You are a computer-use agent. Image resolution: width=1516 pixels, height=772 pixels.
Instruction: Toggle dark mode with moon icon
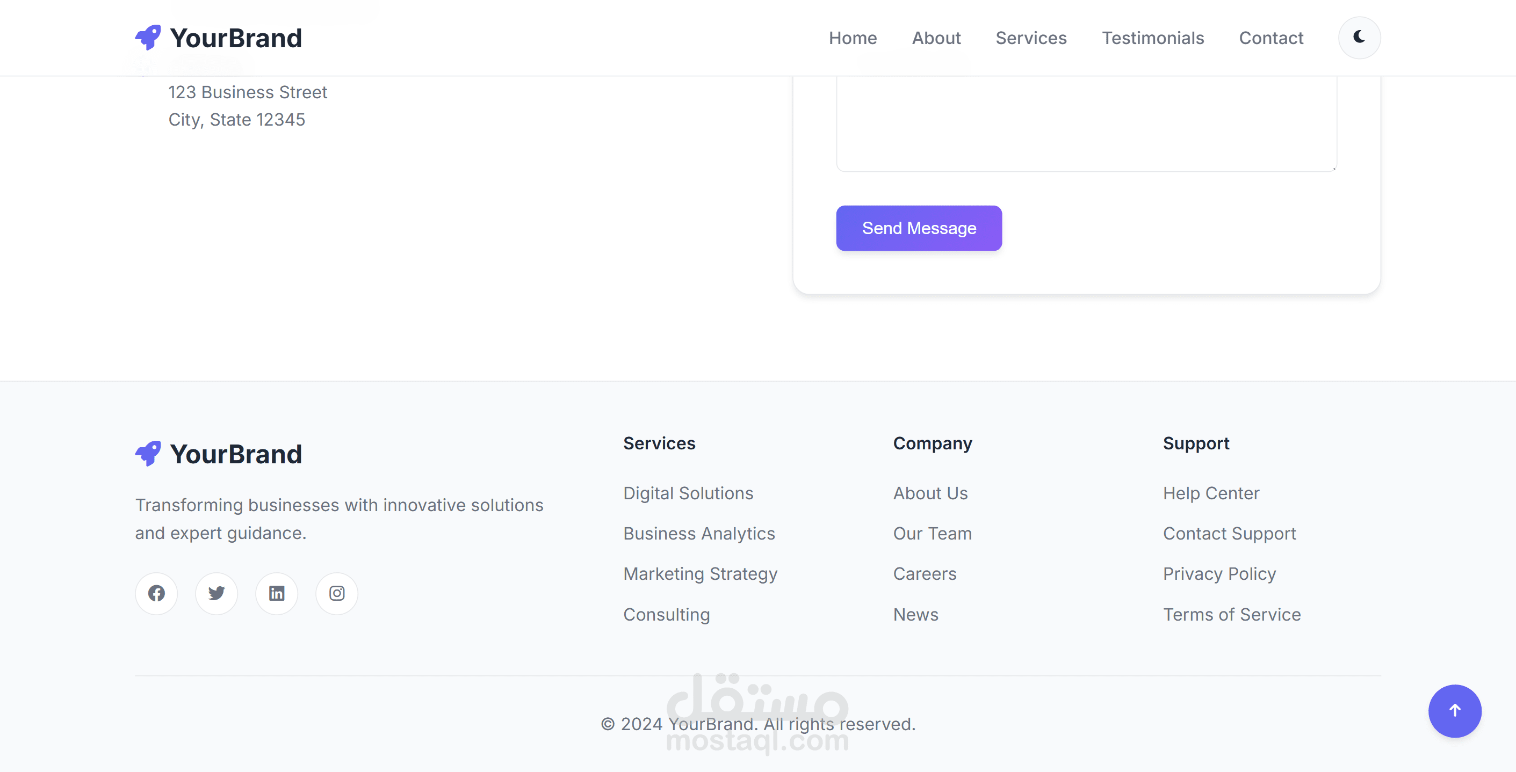(x=1359, y=38)
